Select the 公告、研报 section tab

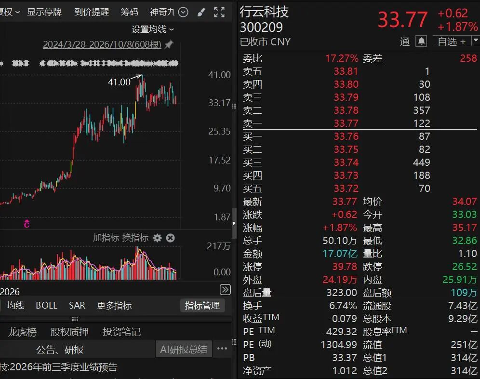tap(60, 349)
